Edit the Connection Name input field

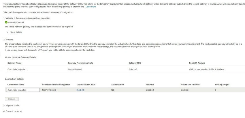(x=23, y=90)
